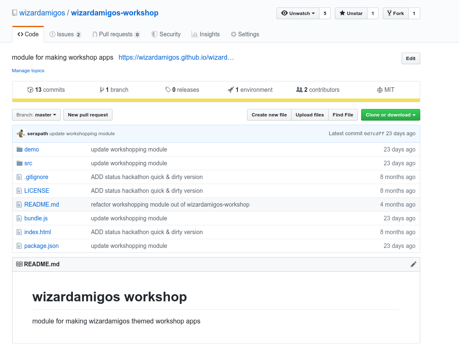Click the rocket icon for environment
Viewport: 459px width, 356px height.
231,90
